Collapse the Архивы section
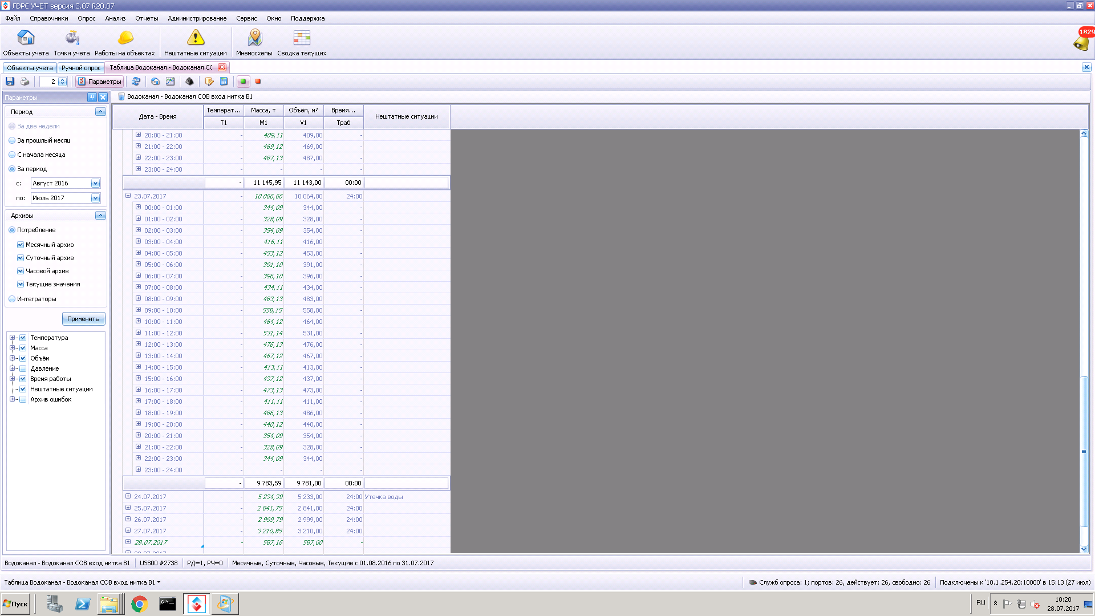 pyautogui.click(x=100, y=216)
